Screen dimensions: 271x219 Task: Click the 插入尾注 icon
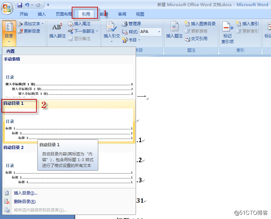(x=70, y=24)
